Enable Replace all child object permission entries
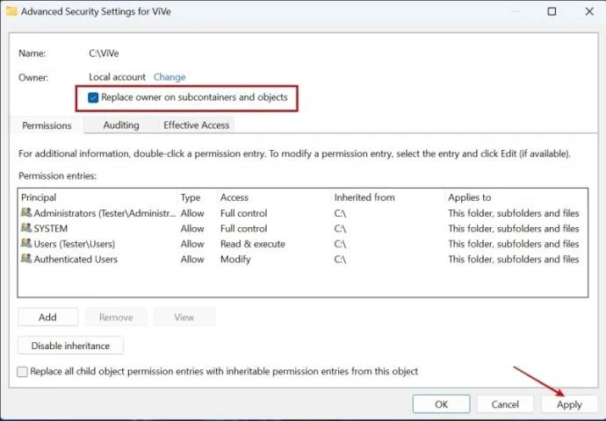606x421 pixels. (x=23, y=372)
